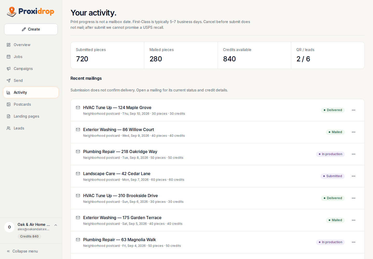The height and width of the screenshot is (259, 373).
Task: Click the Credits available 840 card
Action: coord(254,55)
